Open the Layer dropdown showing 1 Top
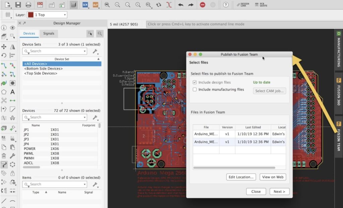The image size is (343, 208). click(47, 15)
